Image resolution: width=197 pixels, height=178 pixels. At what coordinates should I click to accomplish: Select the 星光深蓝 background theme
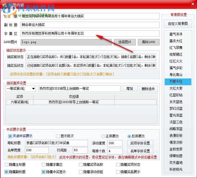coord(178,115)
